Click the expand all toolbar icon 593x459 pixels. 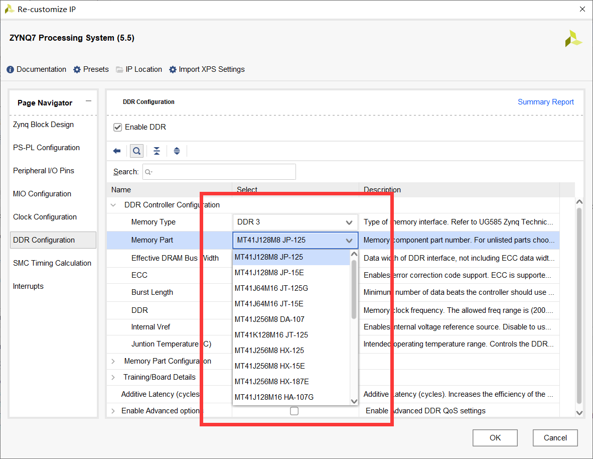pyautogui.click(x=177, y=151)
